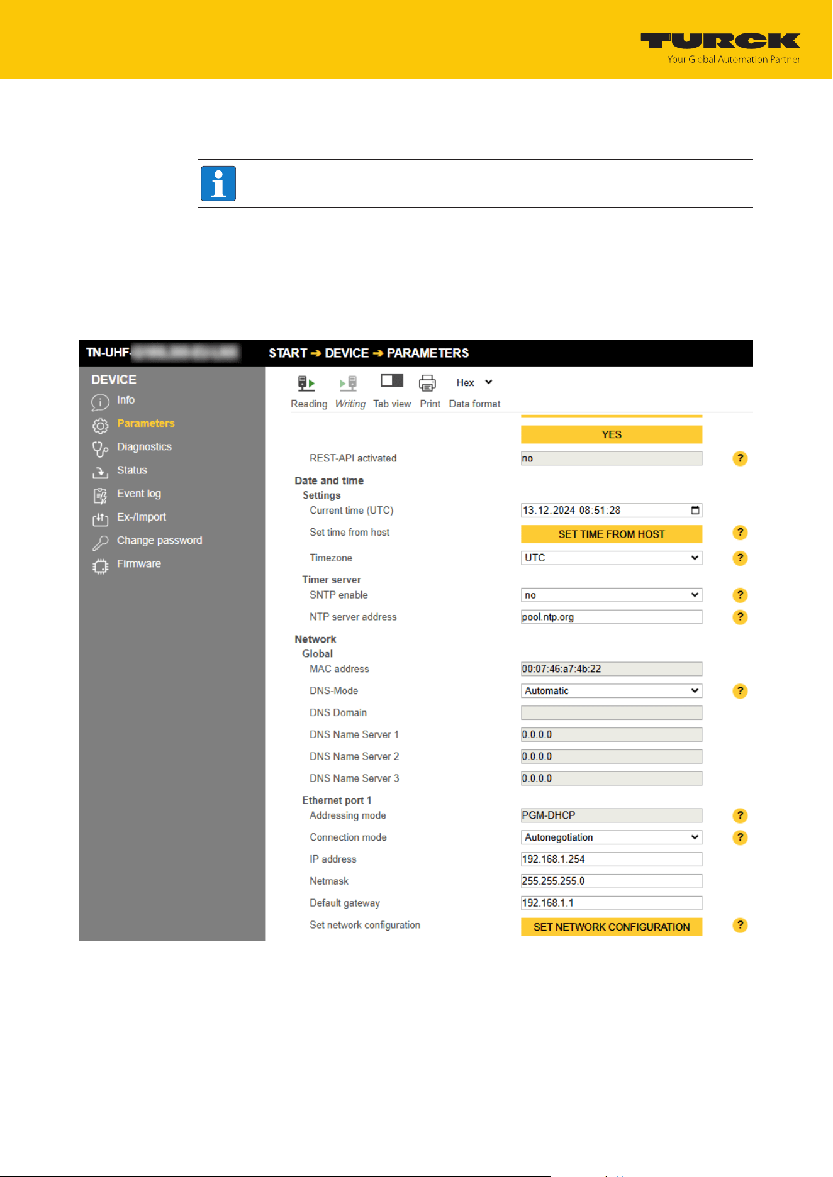Click START in the breadcrumb
Screen dimensions: 833x1177
tap(288, 353)
